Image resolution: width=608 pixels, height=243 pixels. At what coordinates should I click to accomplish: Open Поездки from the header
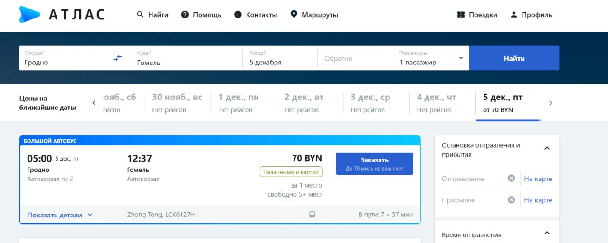(477, 15)
